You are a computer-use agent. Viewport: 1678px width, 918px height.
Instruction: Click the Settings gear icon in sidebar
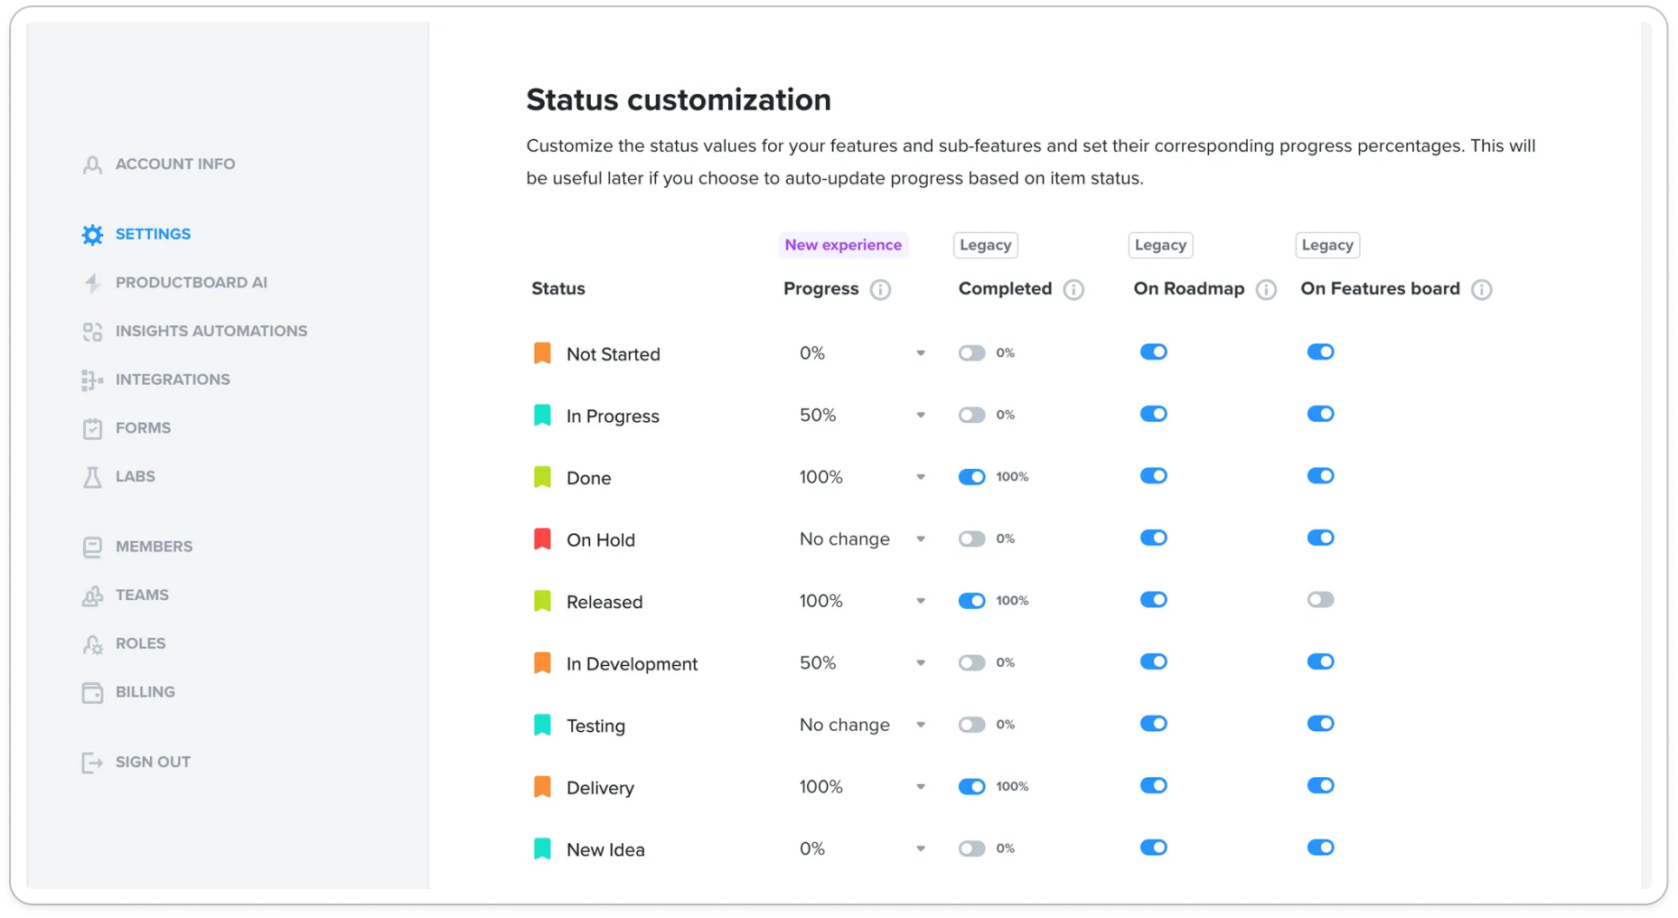92,235
